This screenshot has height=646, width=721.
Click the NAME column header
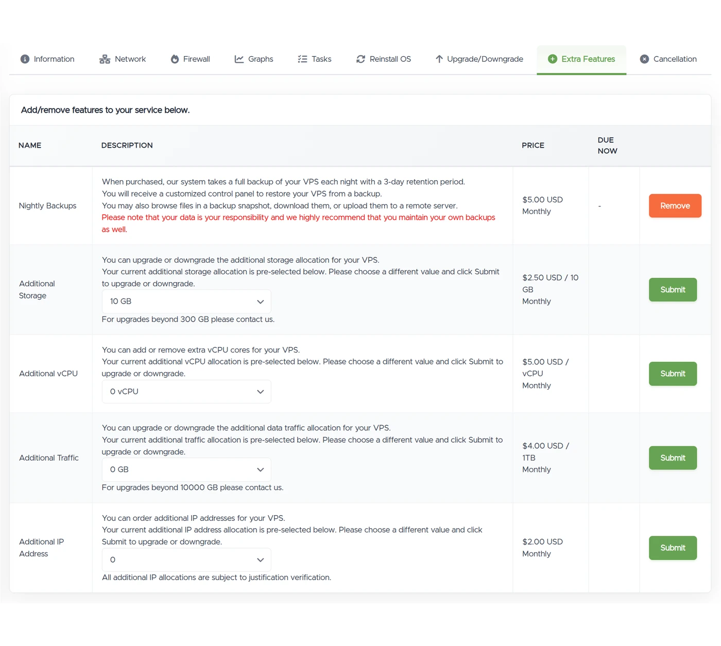30,146
